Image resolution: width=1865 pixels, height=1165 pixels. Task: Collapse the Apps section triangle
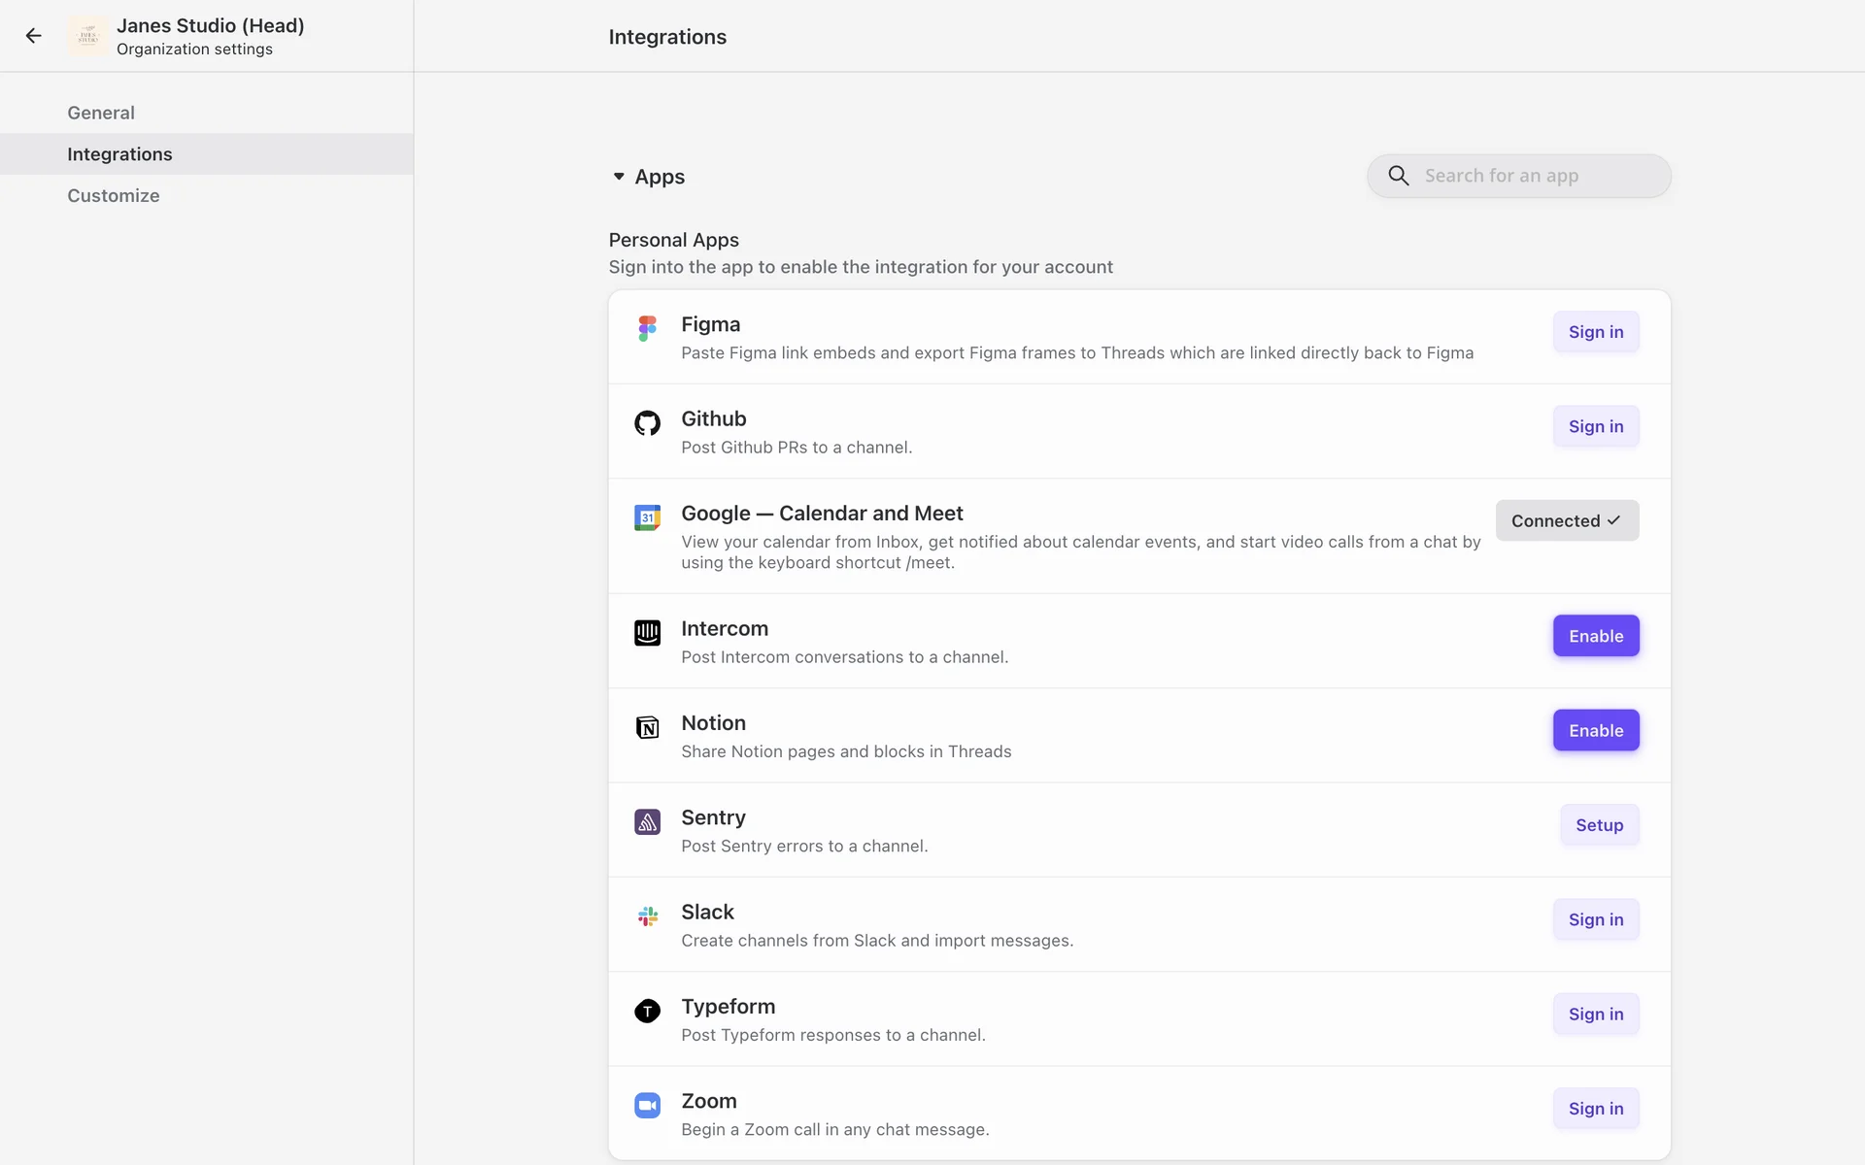click(619, 177)
